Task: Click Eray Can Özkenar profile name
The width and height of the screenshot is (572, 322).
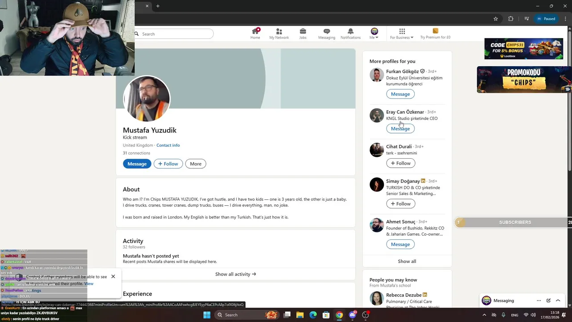Action: coord(405,112)
